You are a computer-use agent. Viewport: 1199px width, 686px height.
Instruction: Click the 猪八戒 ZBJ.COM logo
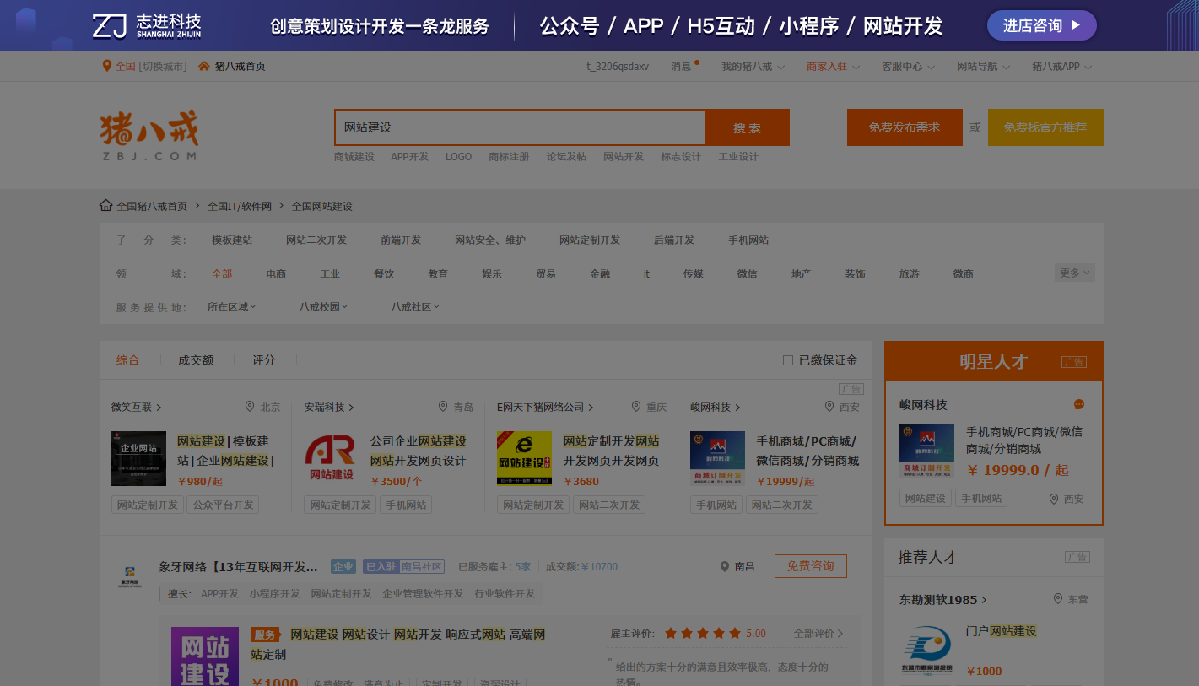[x=149, y=135]
